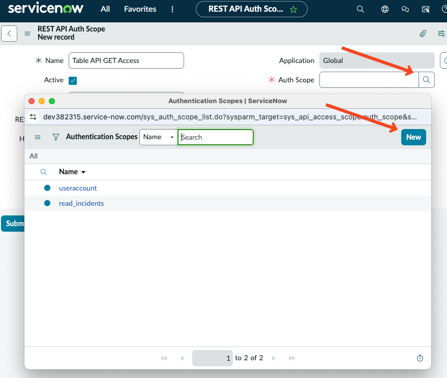Click the filter funnel icon in popup
This screenshot has height=378, width=447.
(56, 137)
